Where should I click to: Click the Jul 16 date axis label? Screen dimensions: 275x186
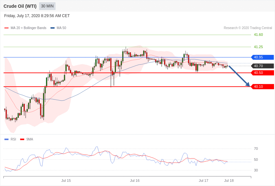[135, 181]
